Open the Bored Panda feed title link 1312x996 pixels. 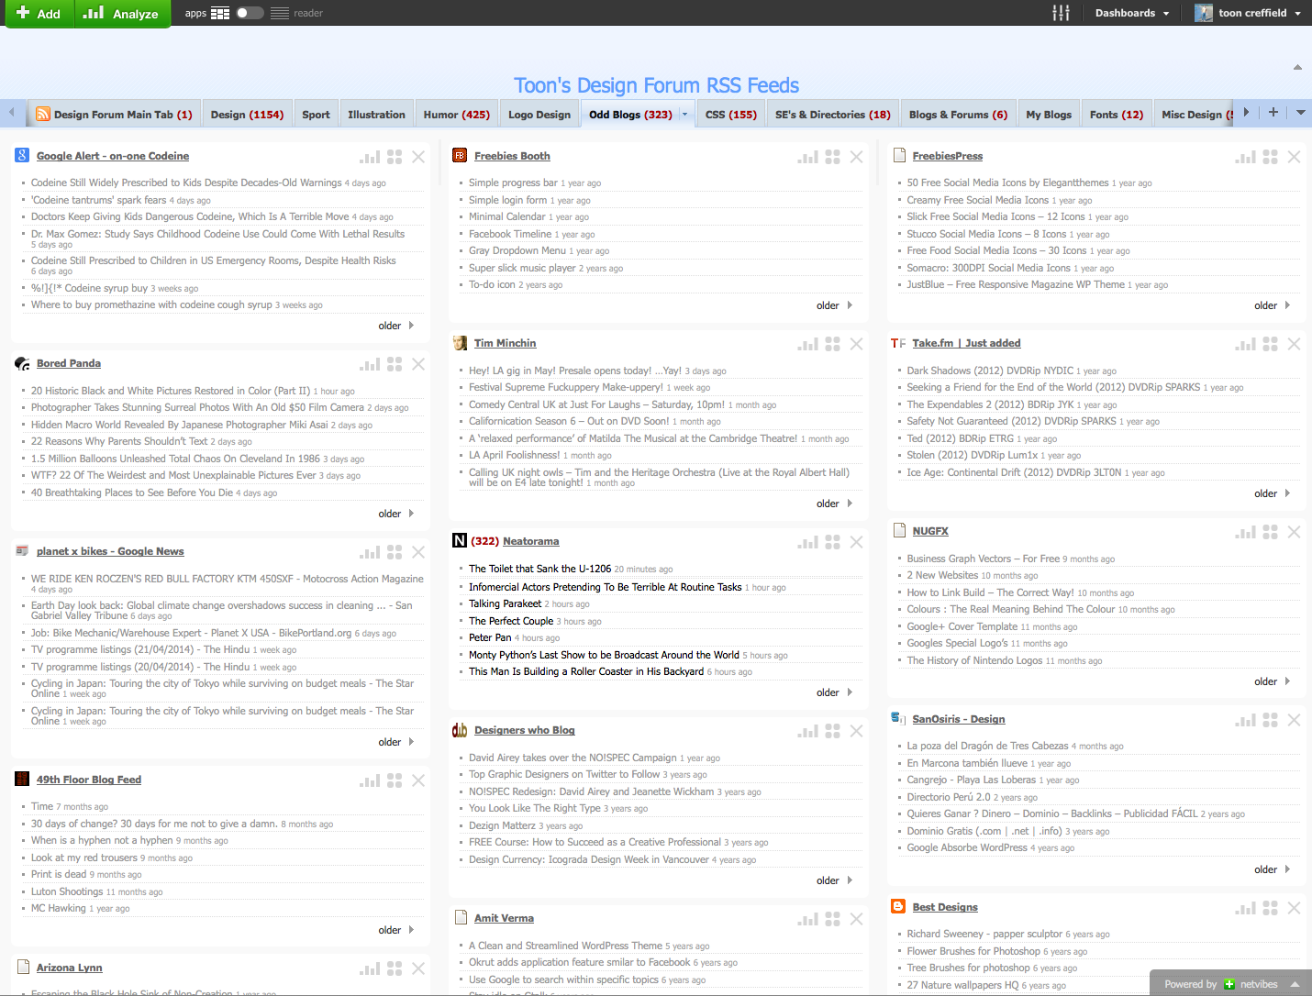click(69, 363)
